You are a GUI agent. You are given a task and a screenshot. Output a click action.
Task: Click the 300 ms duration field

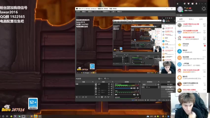point(151,87)
